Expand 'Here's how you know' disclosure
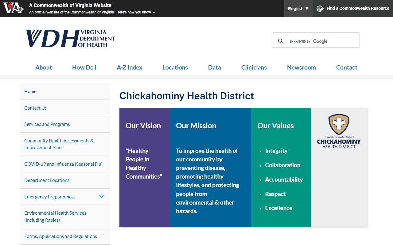This screenshot has width=393, height=245. click(136, 12)
